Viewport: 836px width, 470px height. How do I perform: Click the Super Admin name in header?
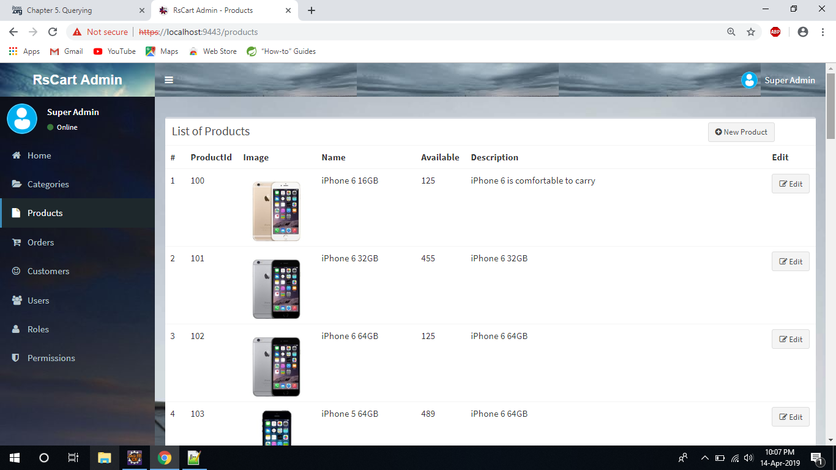point(789,80)
